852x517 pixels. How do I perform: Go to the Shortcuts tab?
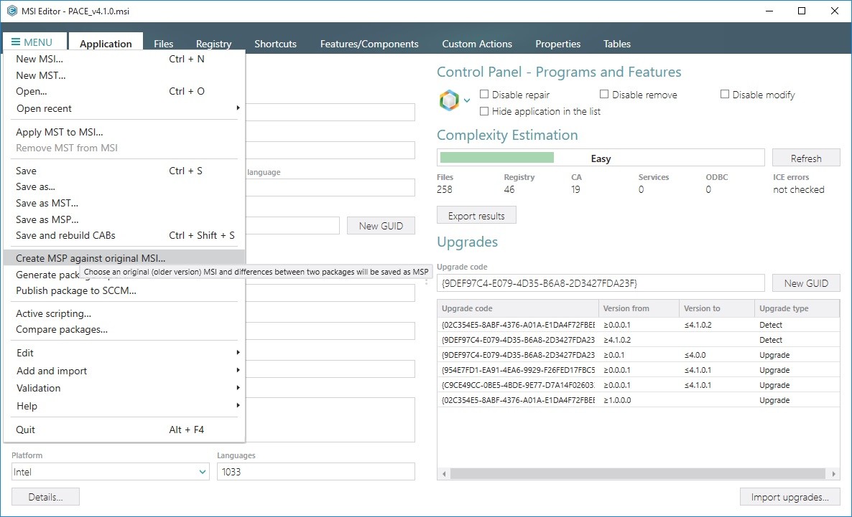[275, 44]
